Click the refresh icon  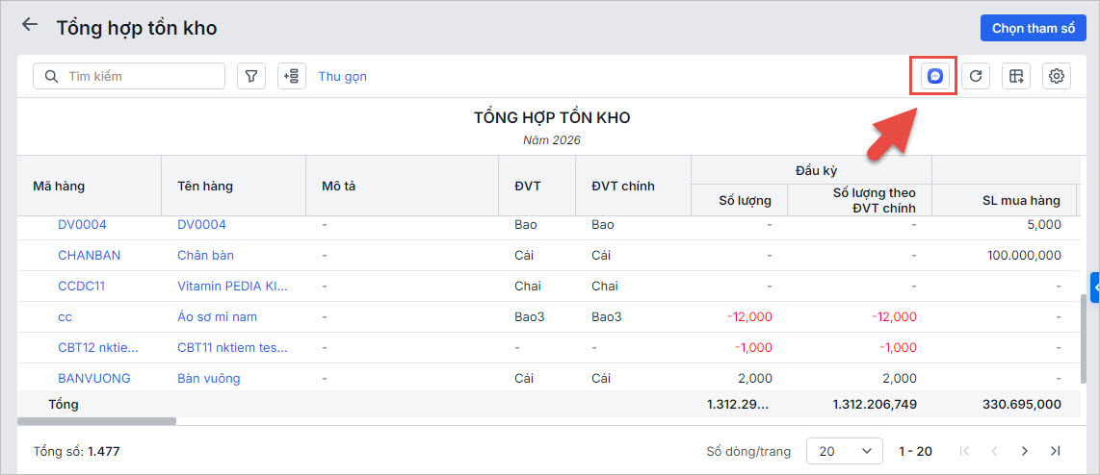click(x=976, y=76)
